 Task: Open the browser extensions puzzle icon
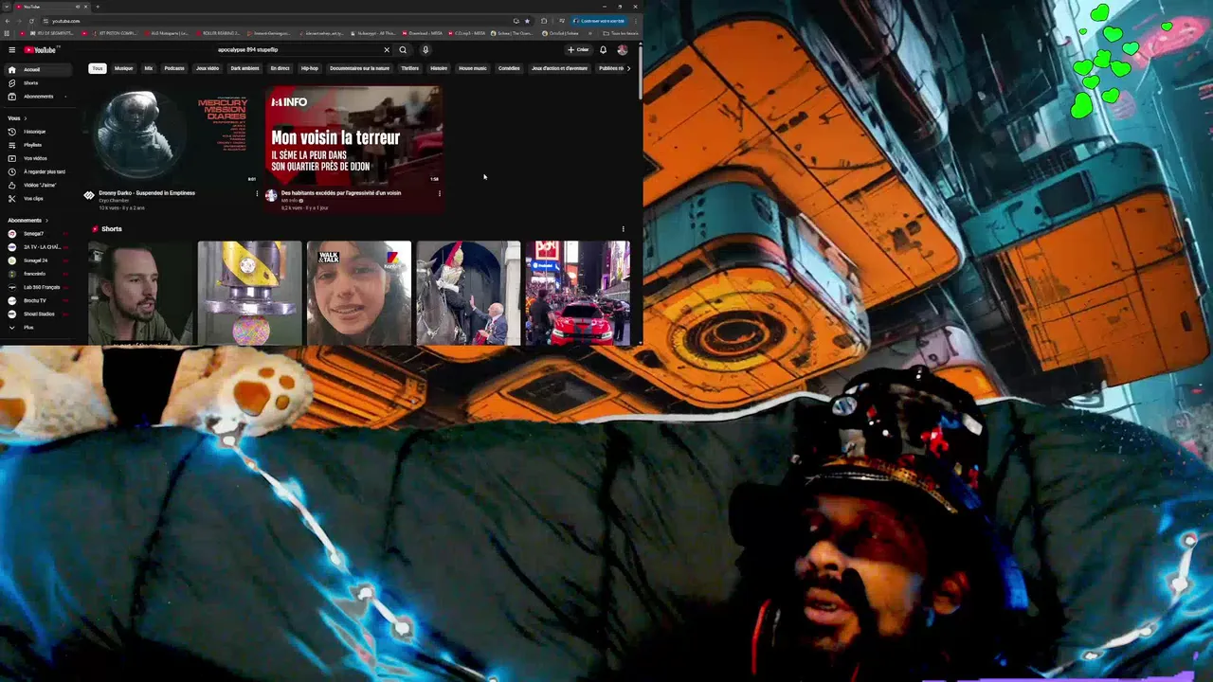(x=544, y=21)
